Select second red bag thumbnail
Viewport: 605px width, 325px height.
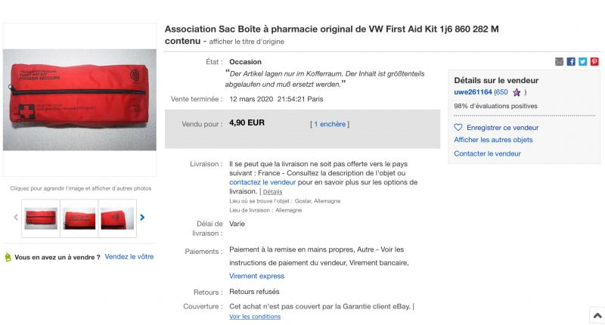[79, 218]
